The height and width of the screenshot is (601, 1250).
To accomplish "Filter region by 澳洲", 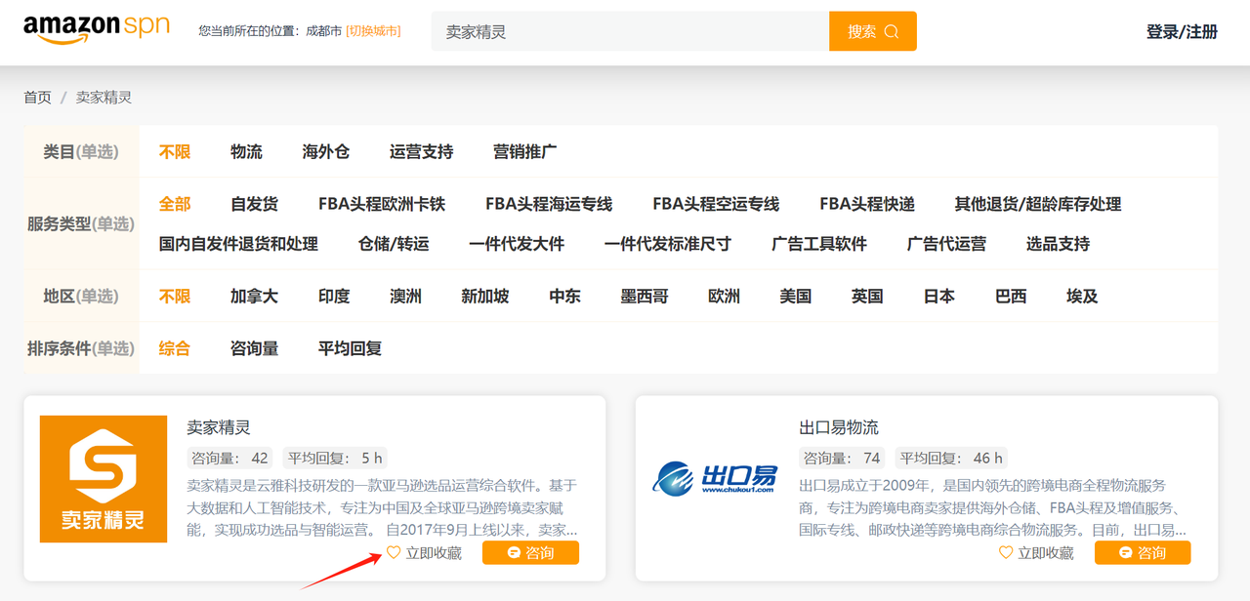I will point(405,297).
